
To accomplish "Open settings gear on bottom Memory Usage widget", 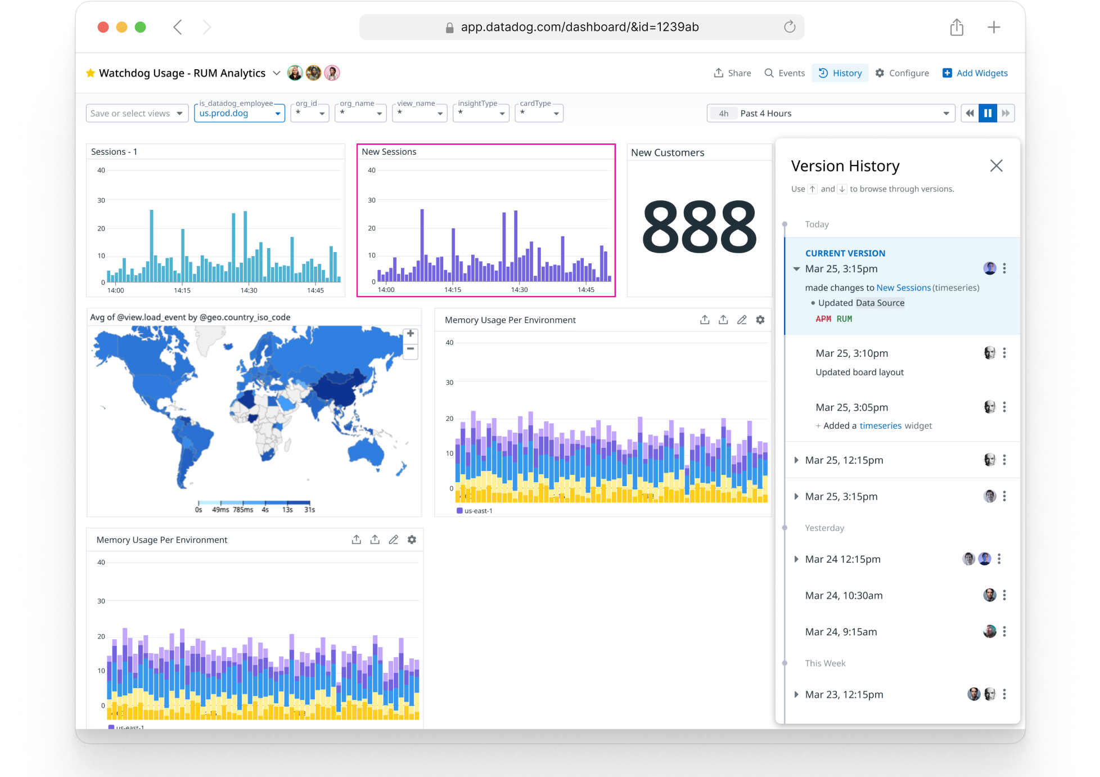I will pyautogui.click(x=412, y=540).
